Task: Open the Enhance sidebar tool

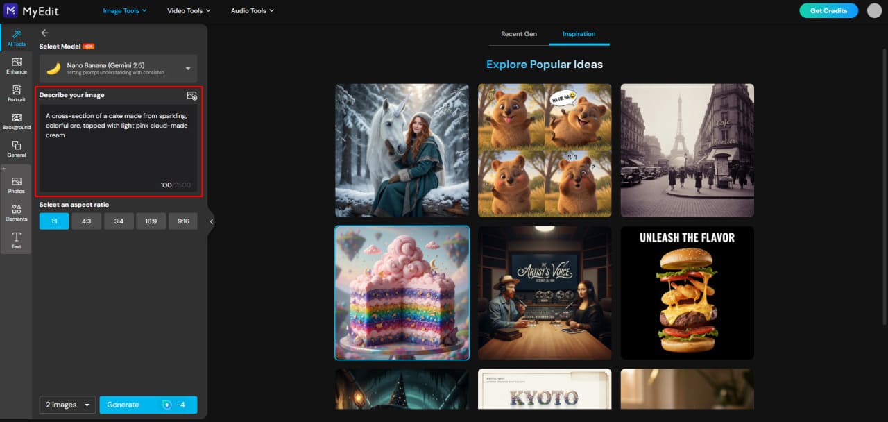Action: pos(16,66)
